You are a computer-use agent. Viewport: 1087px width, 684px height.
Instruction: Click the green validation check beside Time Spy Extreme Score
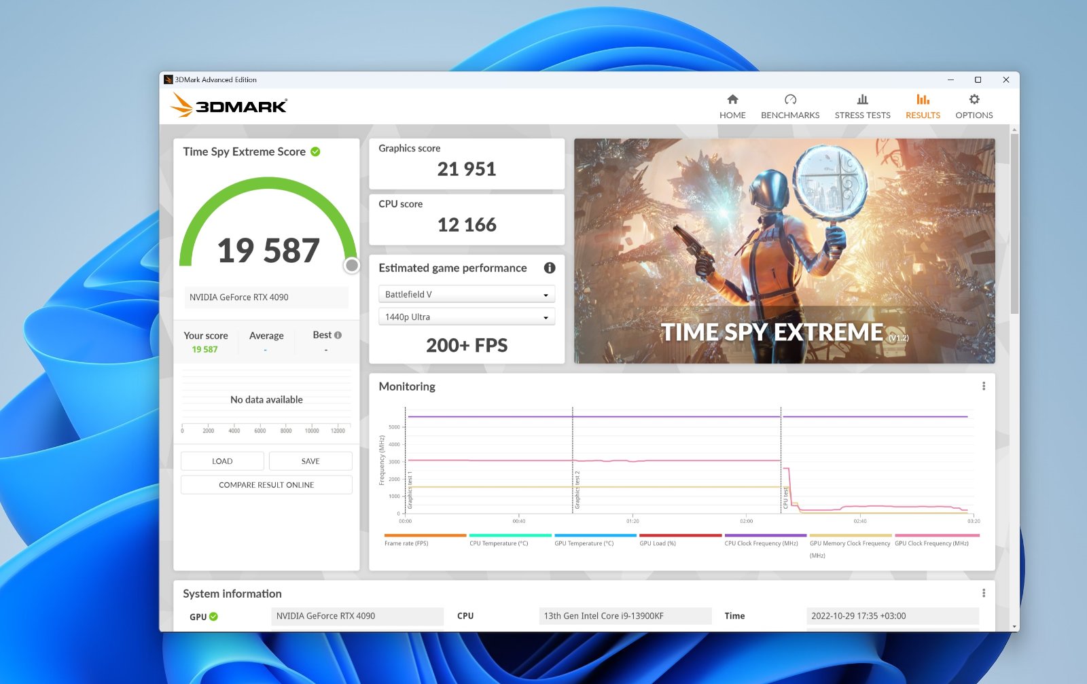(x=315, y=151)
